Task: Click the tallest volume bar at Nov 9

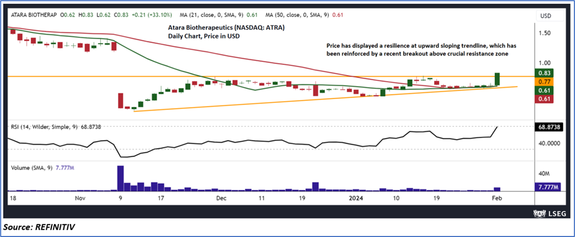Action: (120, 178)
